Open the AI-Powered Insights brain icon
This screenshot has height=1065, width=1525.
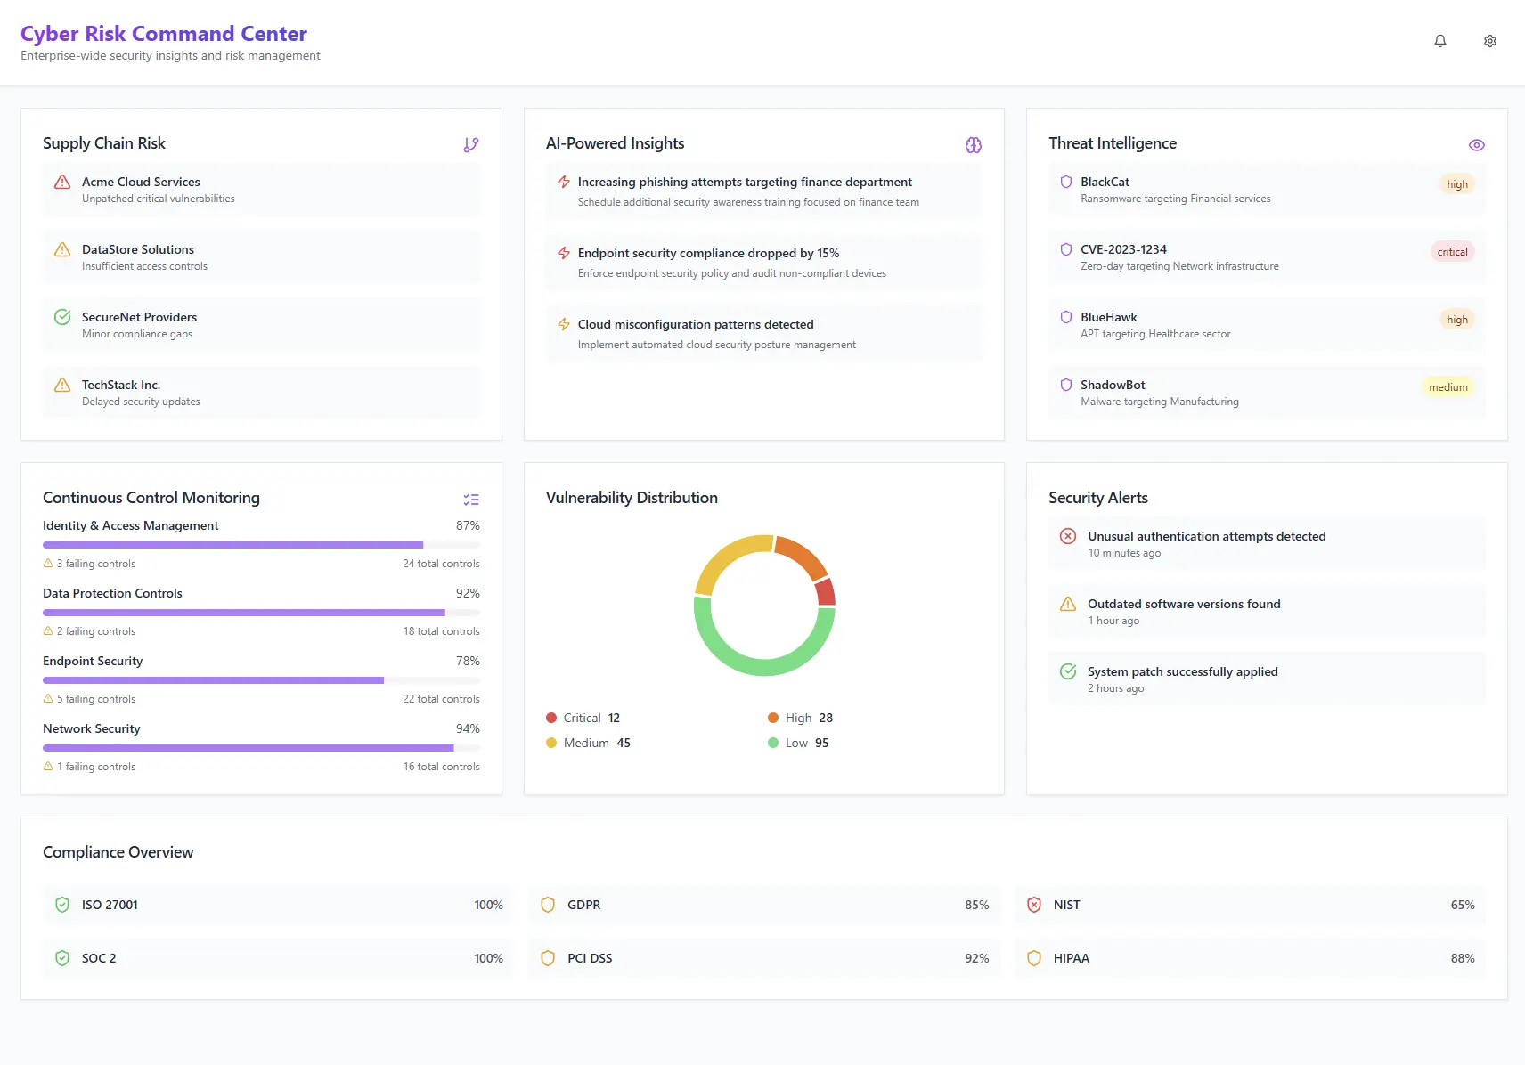pos(973,144)
